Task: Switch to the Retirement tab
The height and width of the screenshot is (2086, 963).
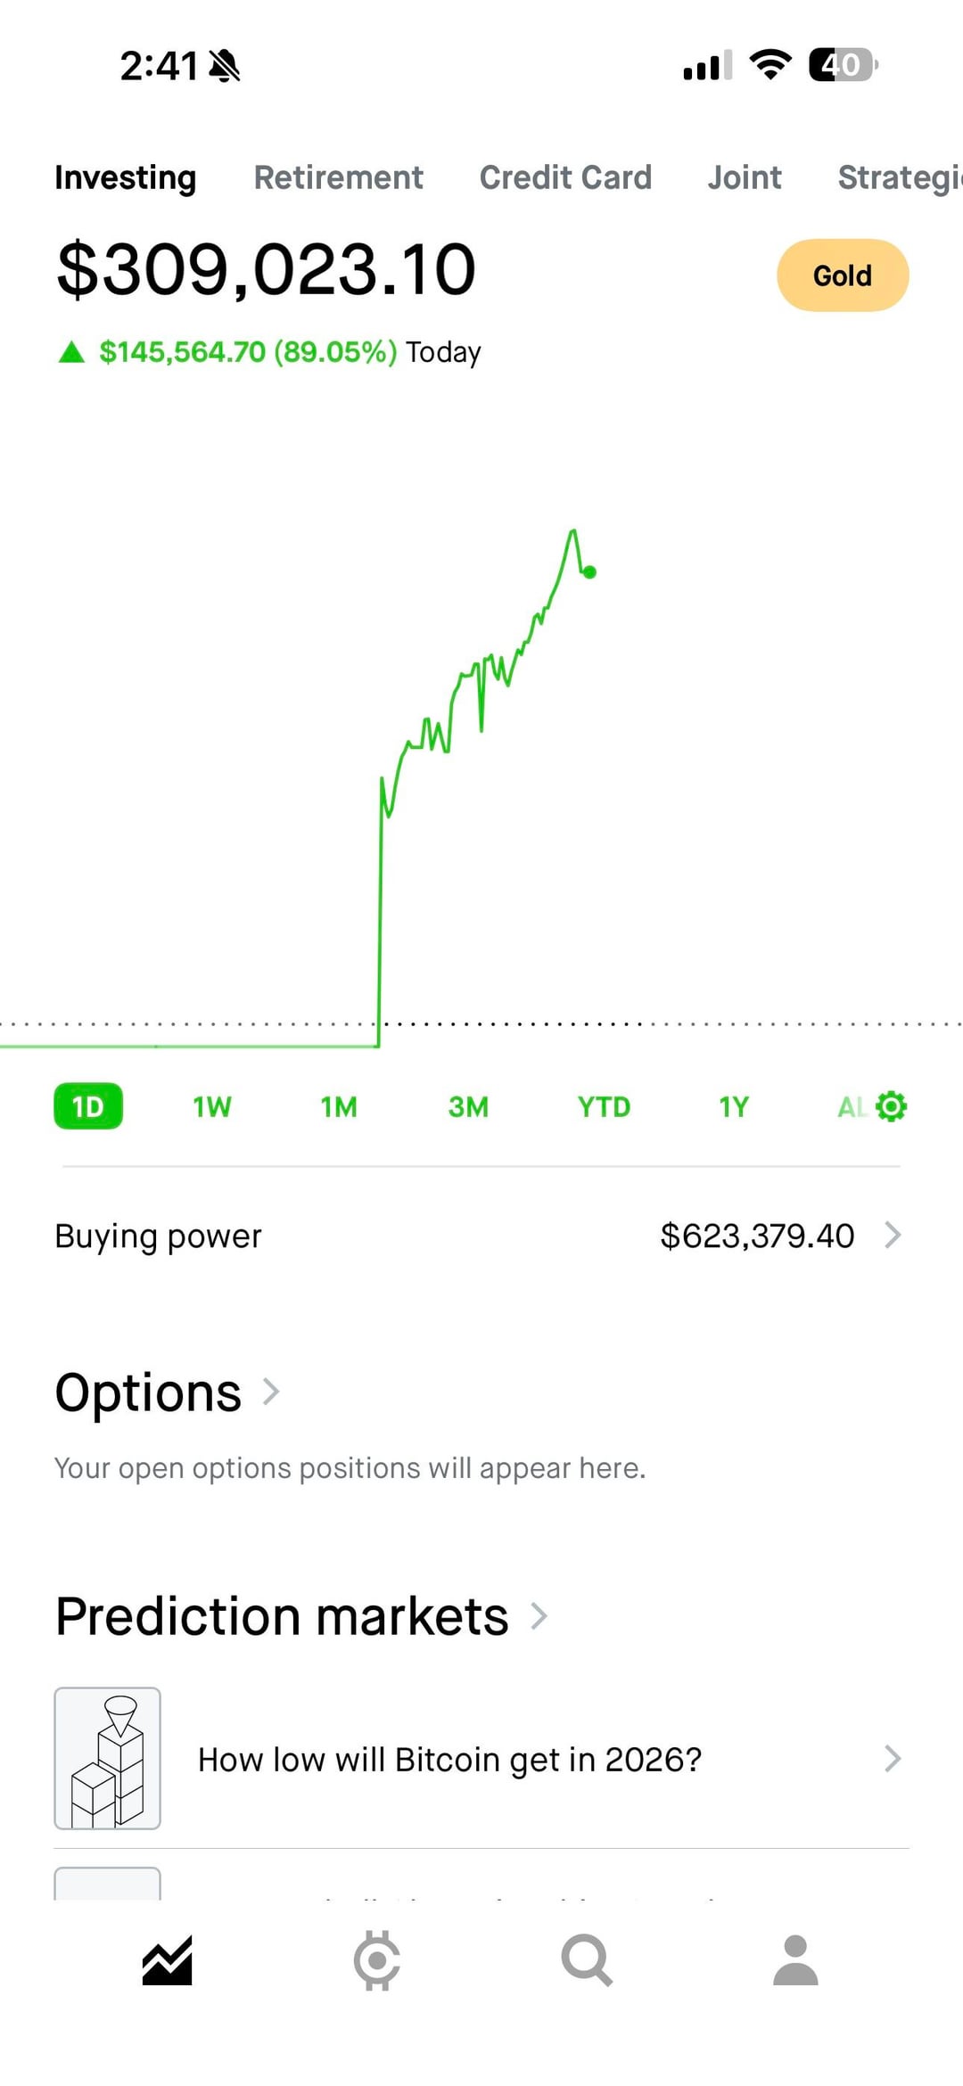Action: (x=338, y=177)
